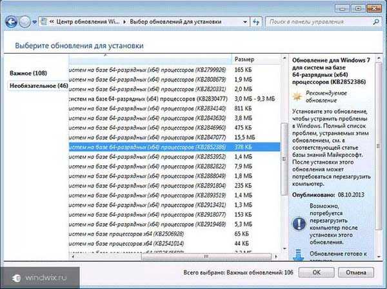Screen dimensions: 387x289
Task: Click the horizontal scrollbar right arrow
Action: [x=276, y=257]
